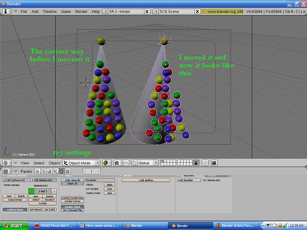Viewport: 307px width, 230px height.
Task: Open the View menu in 3D header
Action: (x=25, y=163)
